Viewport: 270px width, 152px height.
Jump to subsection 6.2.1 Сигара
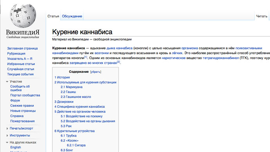coord(76,145)
